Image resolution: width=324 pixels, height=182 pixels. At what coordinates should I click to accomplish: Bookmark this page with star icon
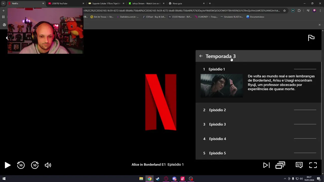point(285,11)
